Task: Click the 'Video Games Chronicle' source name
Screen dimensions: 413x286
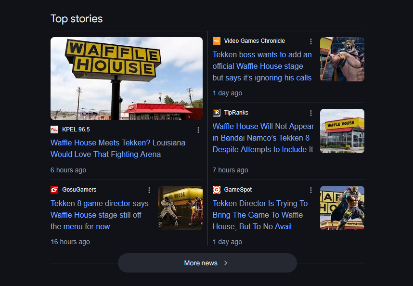Action: coord(255,41)
